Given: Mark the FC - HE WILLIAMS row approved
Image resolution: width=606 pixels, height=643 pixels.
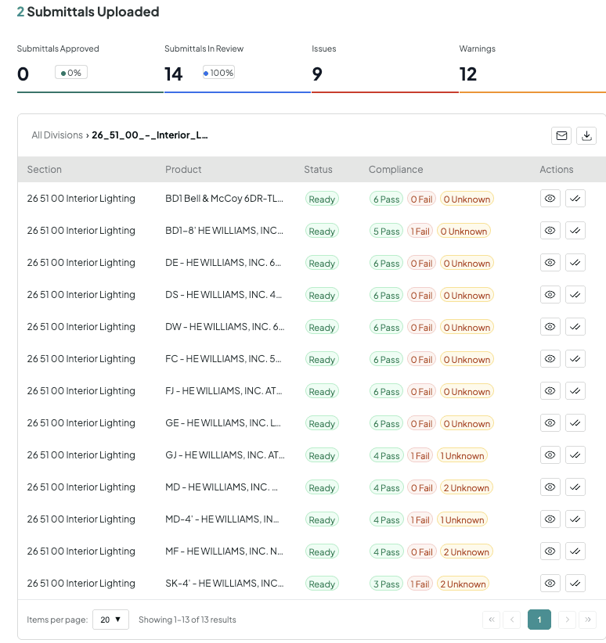Looking at the screenshot, I should (575, 359).
